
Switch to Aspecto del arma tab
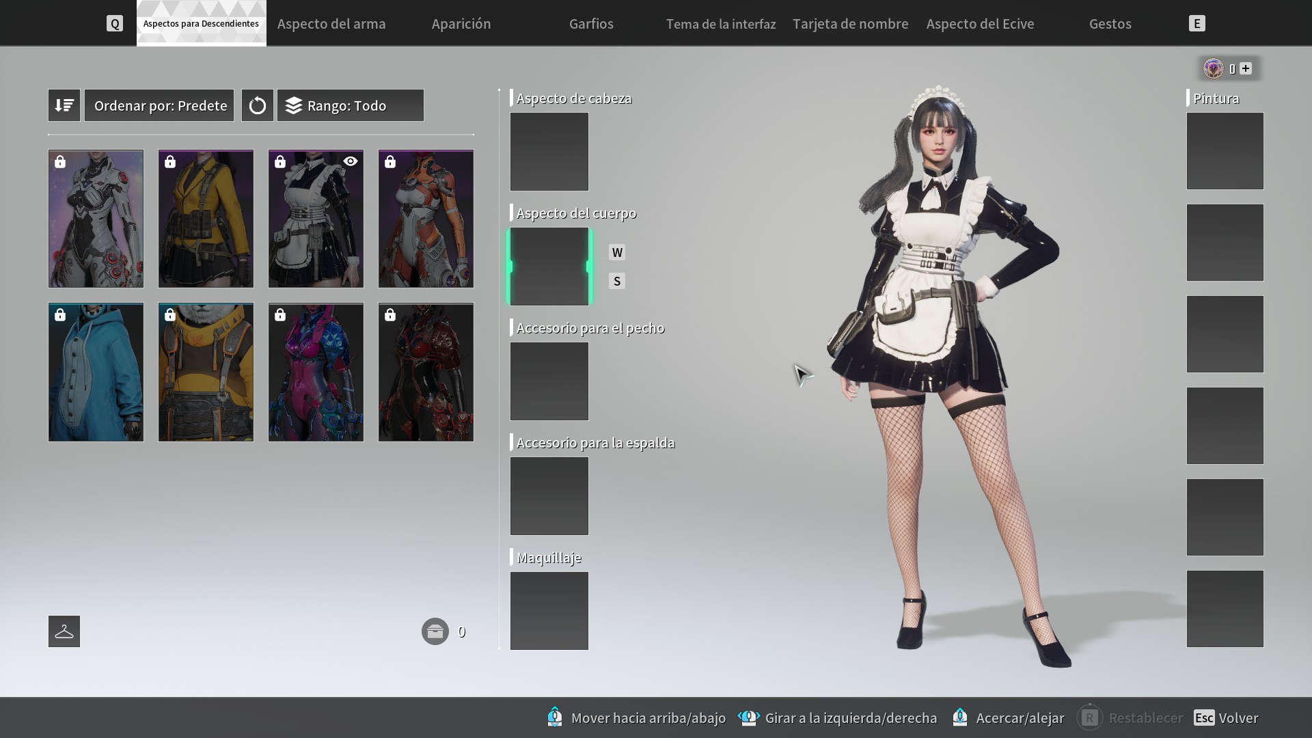click(x=331, y=24)
